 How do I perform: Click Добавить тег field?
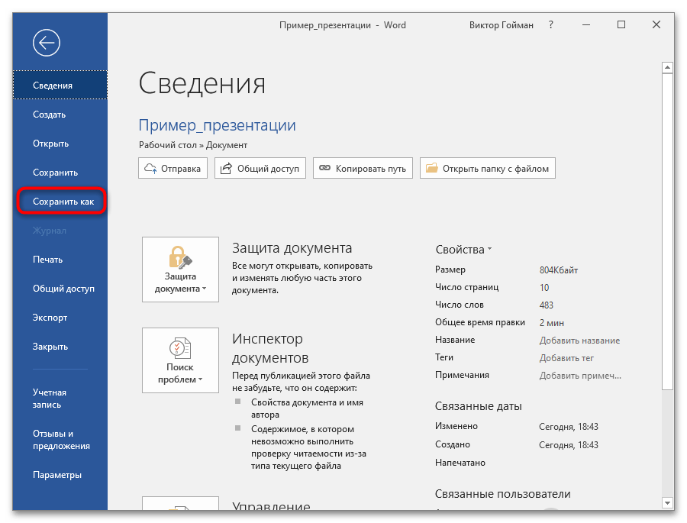pos(566,358)
